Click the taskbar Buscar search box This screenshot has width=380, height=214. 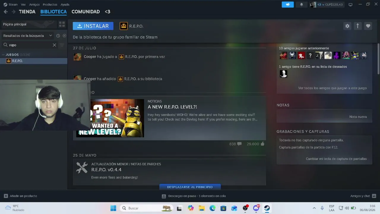tap(147, 208)
